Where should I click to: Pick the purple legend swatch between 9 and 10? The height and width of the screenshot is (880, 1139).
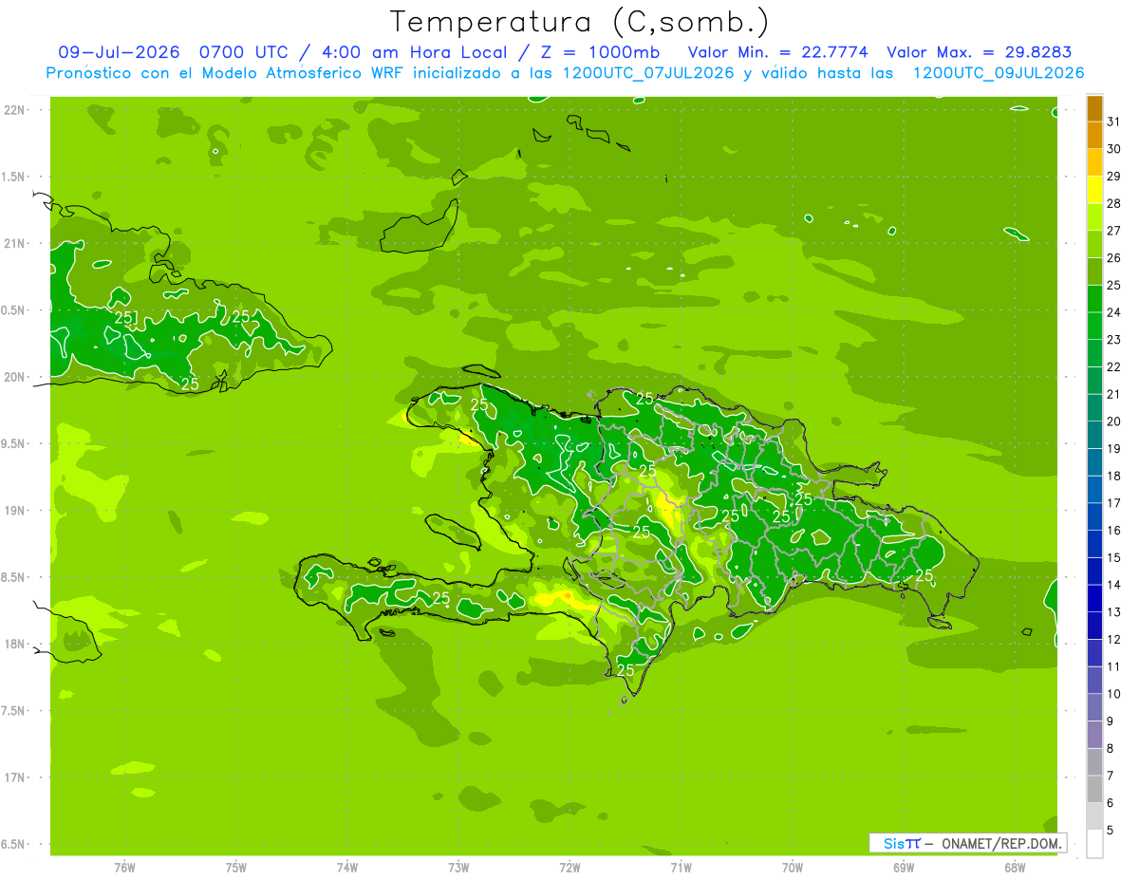tap(1094, 707)
